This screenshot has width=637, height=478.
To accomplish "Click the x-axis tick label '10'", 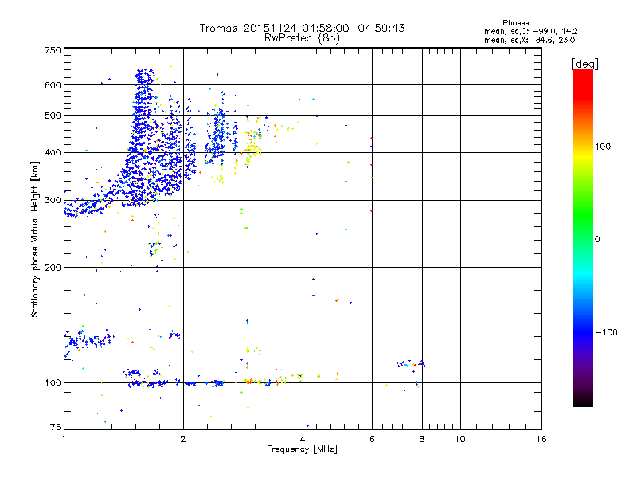I will (x=460, y=439).
